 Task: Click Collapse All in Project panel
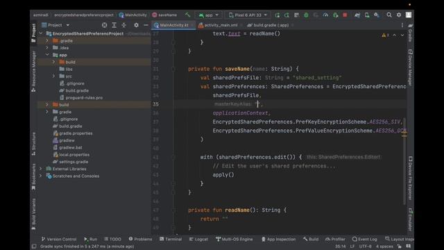(123, 25)
